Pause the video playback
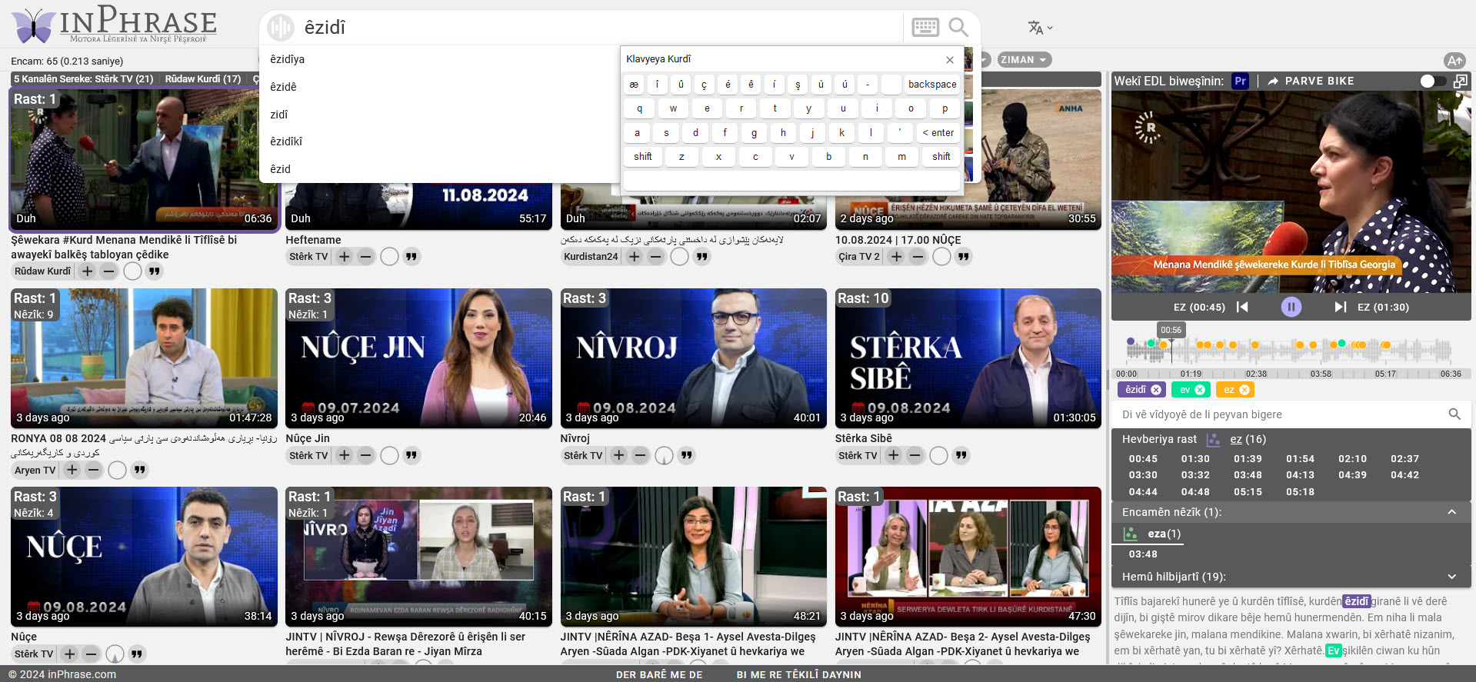 tap(1291, 307)
